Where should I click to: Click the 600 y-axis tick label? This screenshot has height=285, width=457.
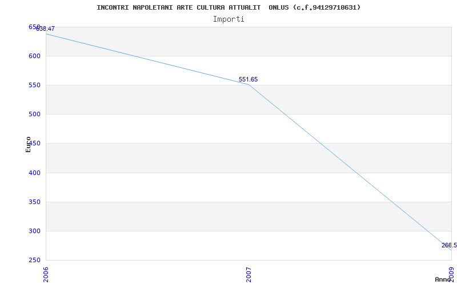pos(34,56)
